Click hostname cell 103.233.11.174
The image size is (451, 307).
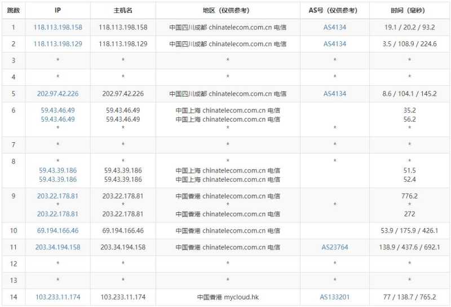[x=123, y=297]
